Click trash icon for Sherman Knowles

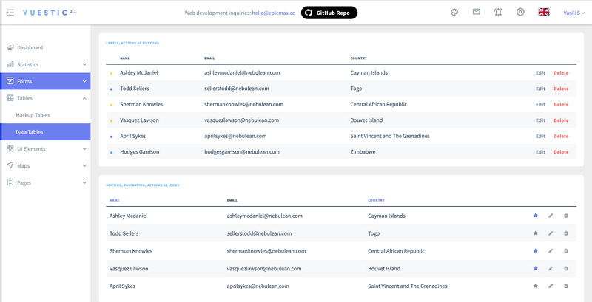click(565, 251)
